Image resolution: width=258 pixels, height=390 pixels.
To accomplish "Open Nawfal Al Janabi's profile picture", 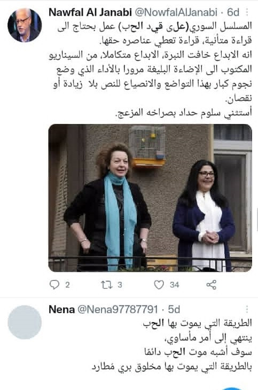I will [x=25, y=25].
